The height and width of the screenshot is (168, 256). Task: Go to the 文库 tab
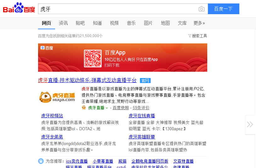click(182, 23)
